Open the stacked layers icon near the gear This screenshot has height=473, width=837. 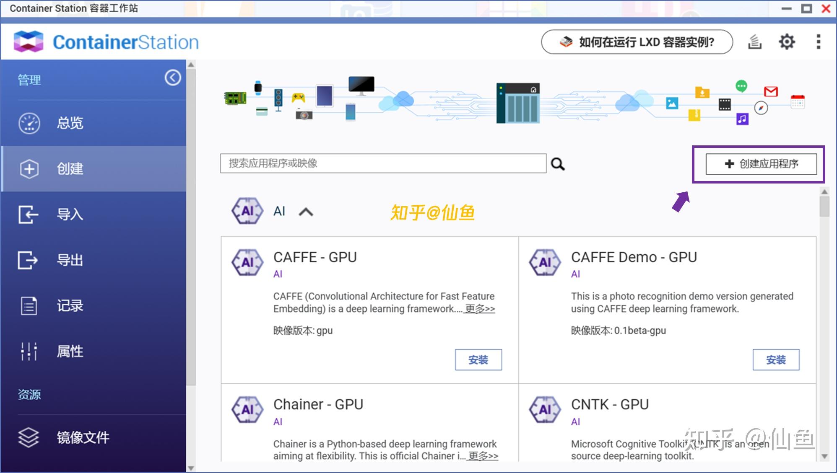pyautogui.click(x=754, y=42)
